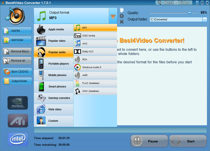Toggle Intel acceleration logo
210x151 pixels.
click(x=18, y=139)
